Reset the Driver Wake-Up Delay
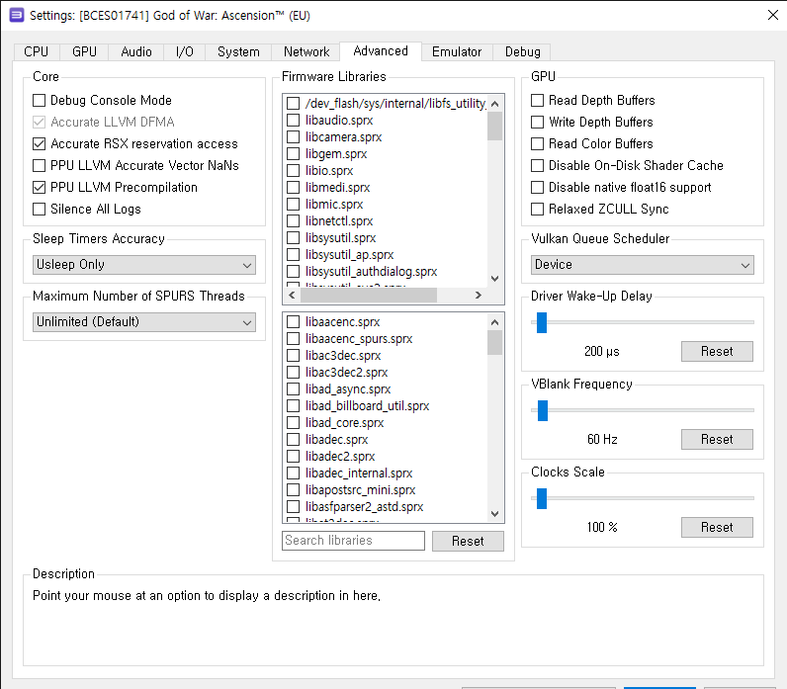 pos(717,351)
